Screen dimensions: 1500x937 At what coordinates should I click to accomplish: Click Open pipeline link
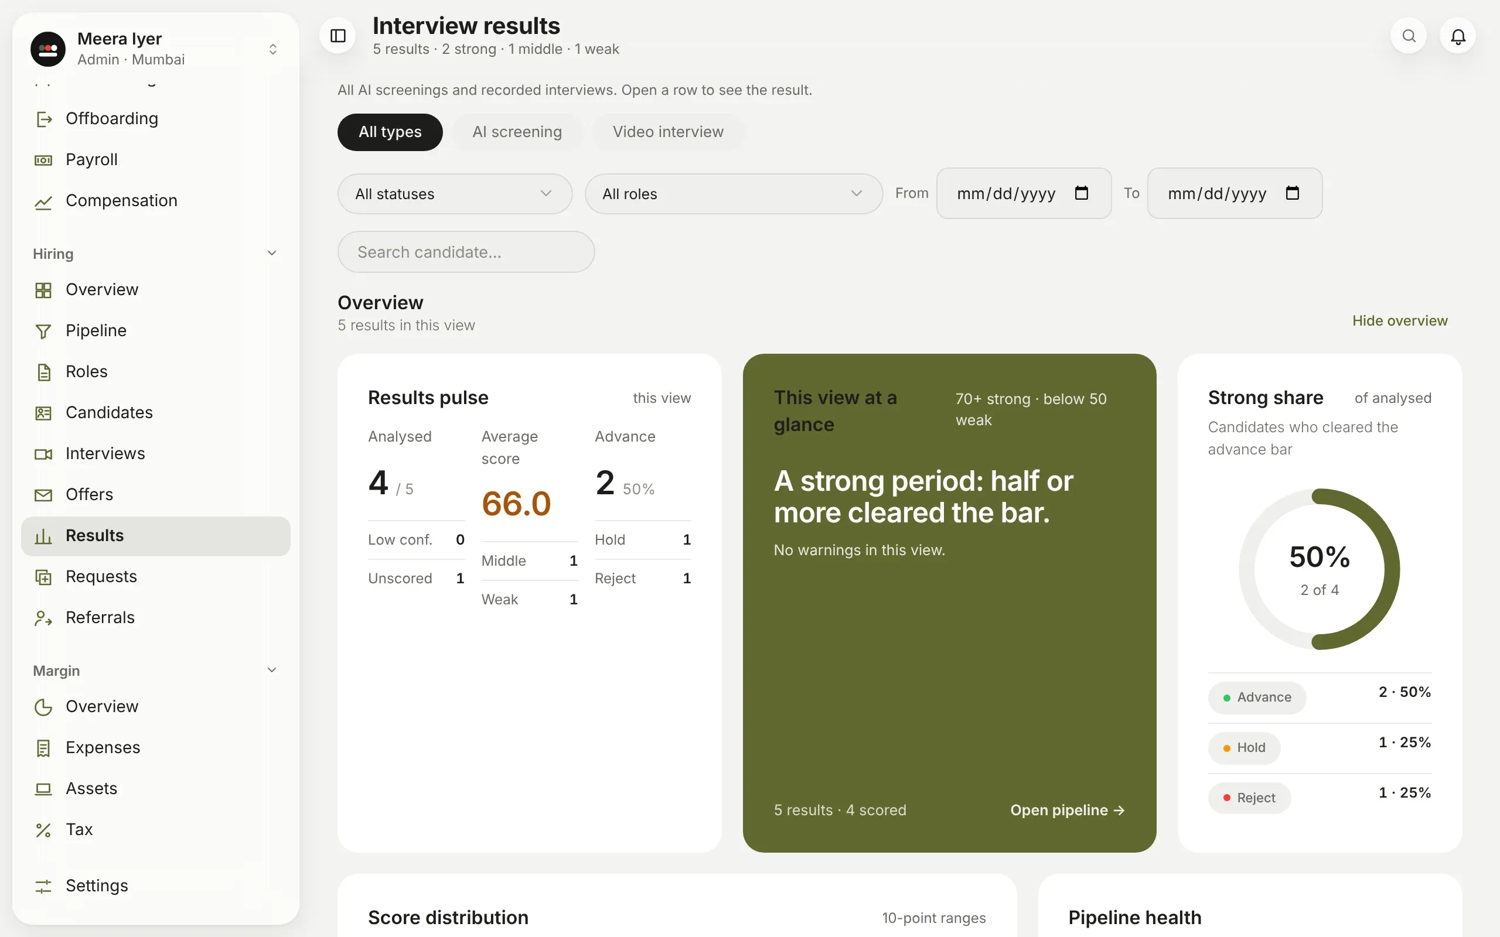1068,811
